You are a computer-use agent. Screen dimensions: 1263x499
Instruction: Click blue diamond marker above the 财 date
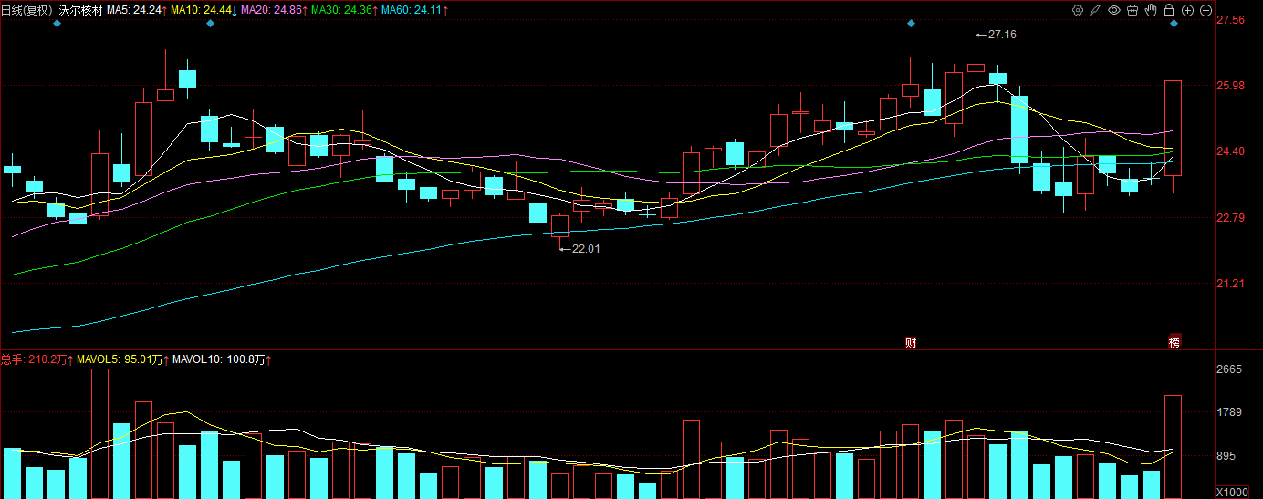911,23
